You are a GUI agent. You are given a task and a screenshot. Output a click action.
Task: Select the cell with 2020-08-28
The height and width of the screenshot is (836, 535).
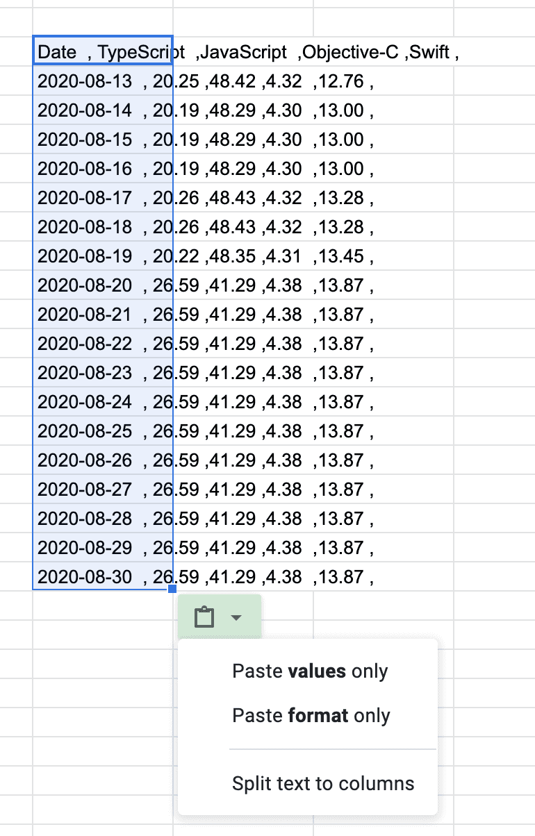[x=103, y=519]
